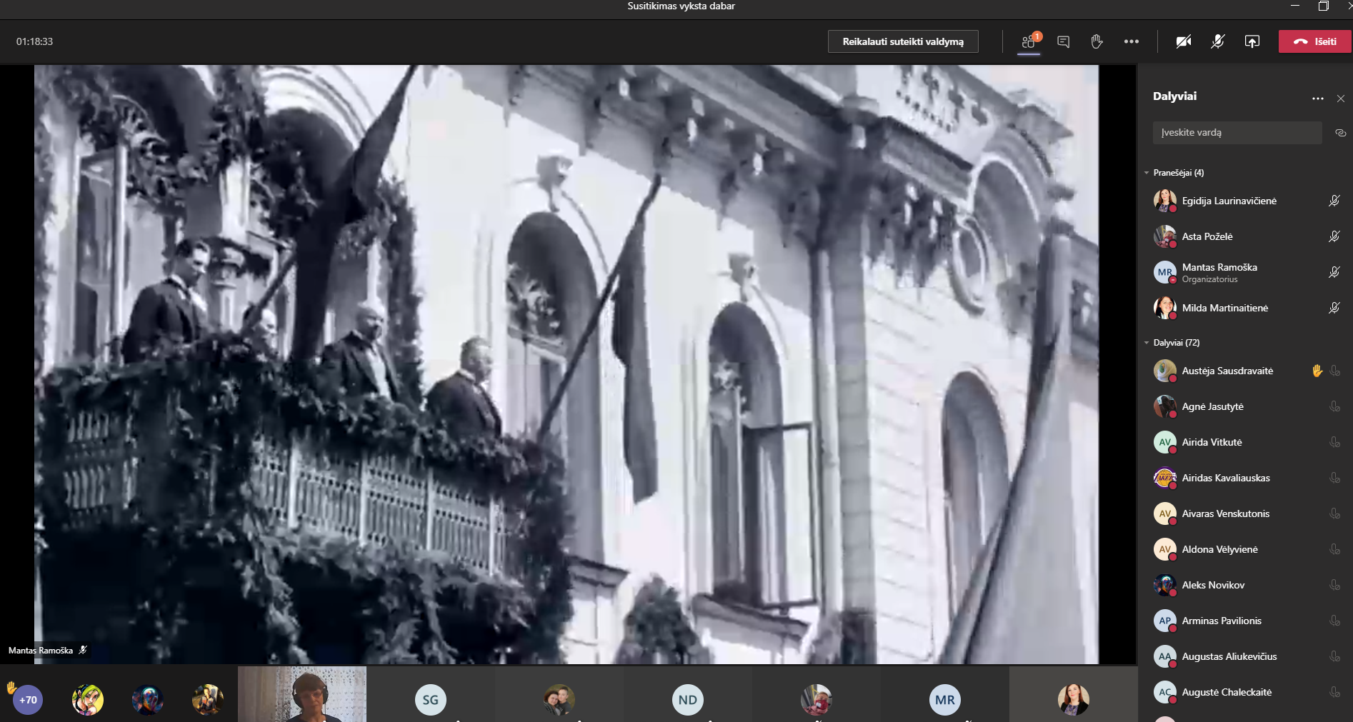Click Egidija Laurinavičienė's muted mic icon

pos(1334,201)
